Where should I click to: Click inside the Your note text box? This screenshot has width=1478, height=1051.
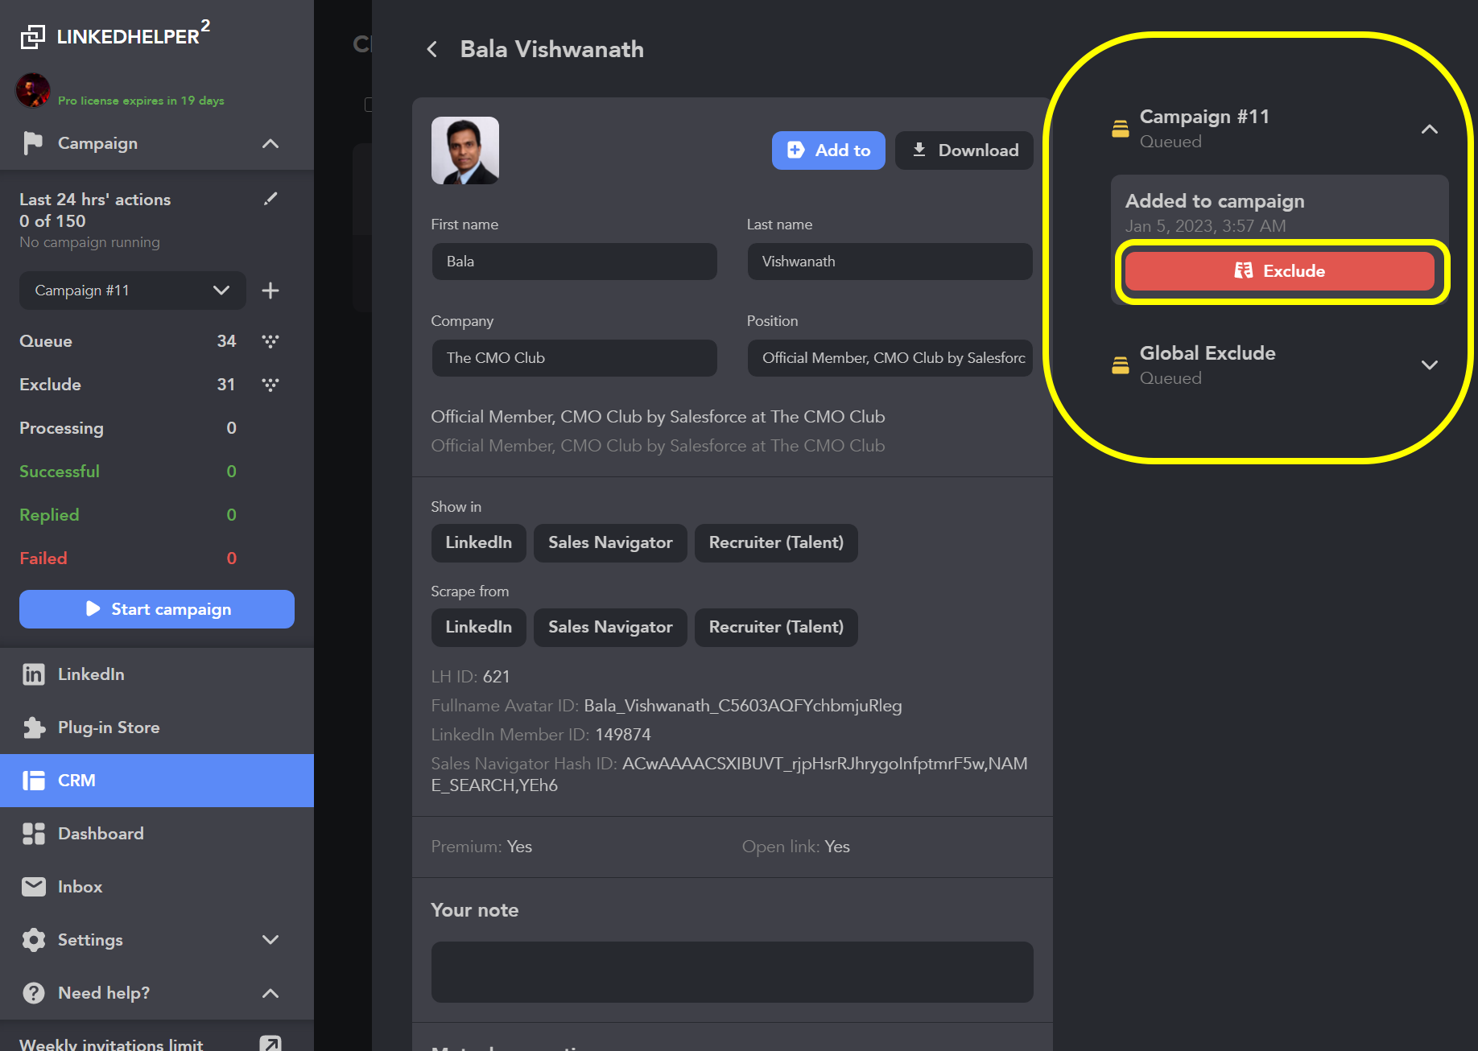point(732,972)
